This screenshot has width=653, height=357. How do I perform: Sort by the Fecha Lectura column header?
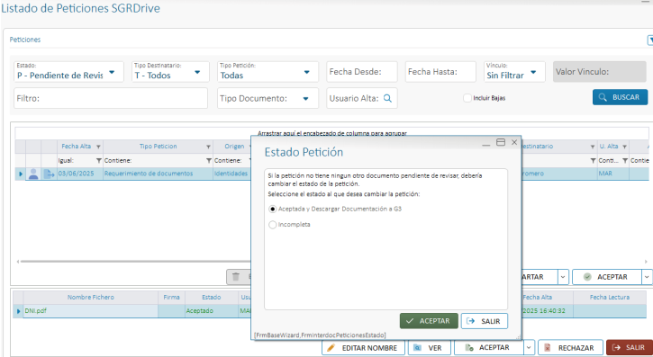(x=609, y=297)
